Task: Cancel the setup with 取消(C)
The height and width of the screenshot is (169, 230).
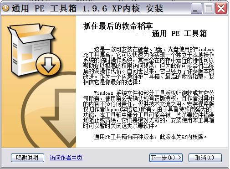Action: [205, 158]
